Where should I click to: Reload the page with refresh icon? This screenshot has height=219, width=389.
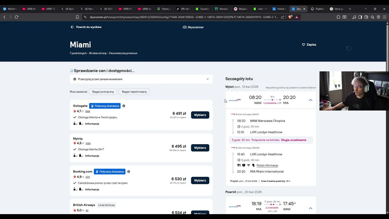(16, 17)
